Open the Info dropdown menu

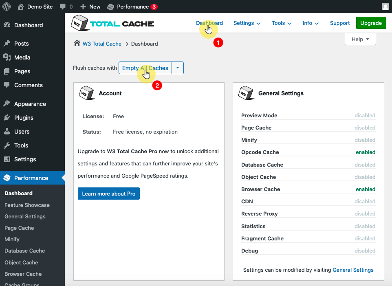[311, 23]
